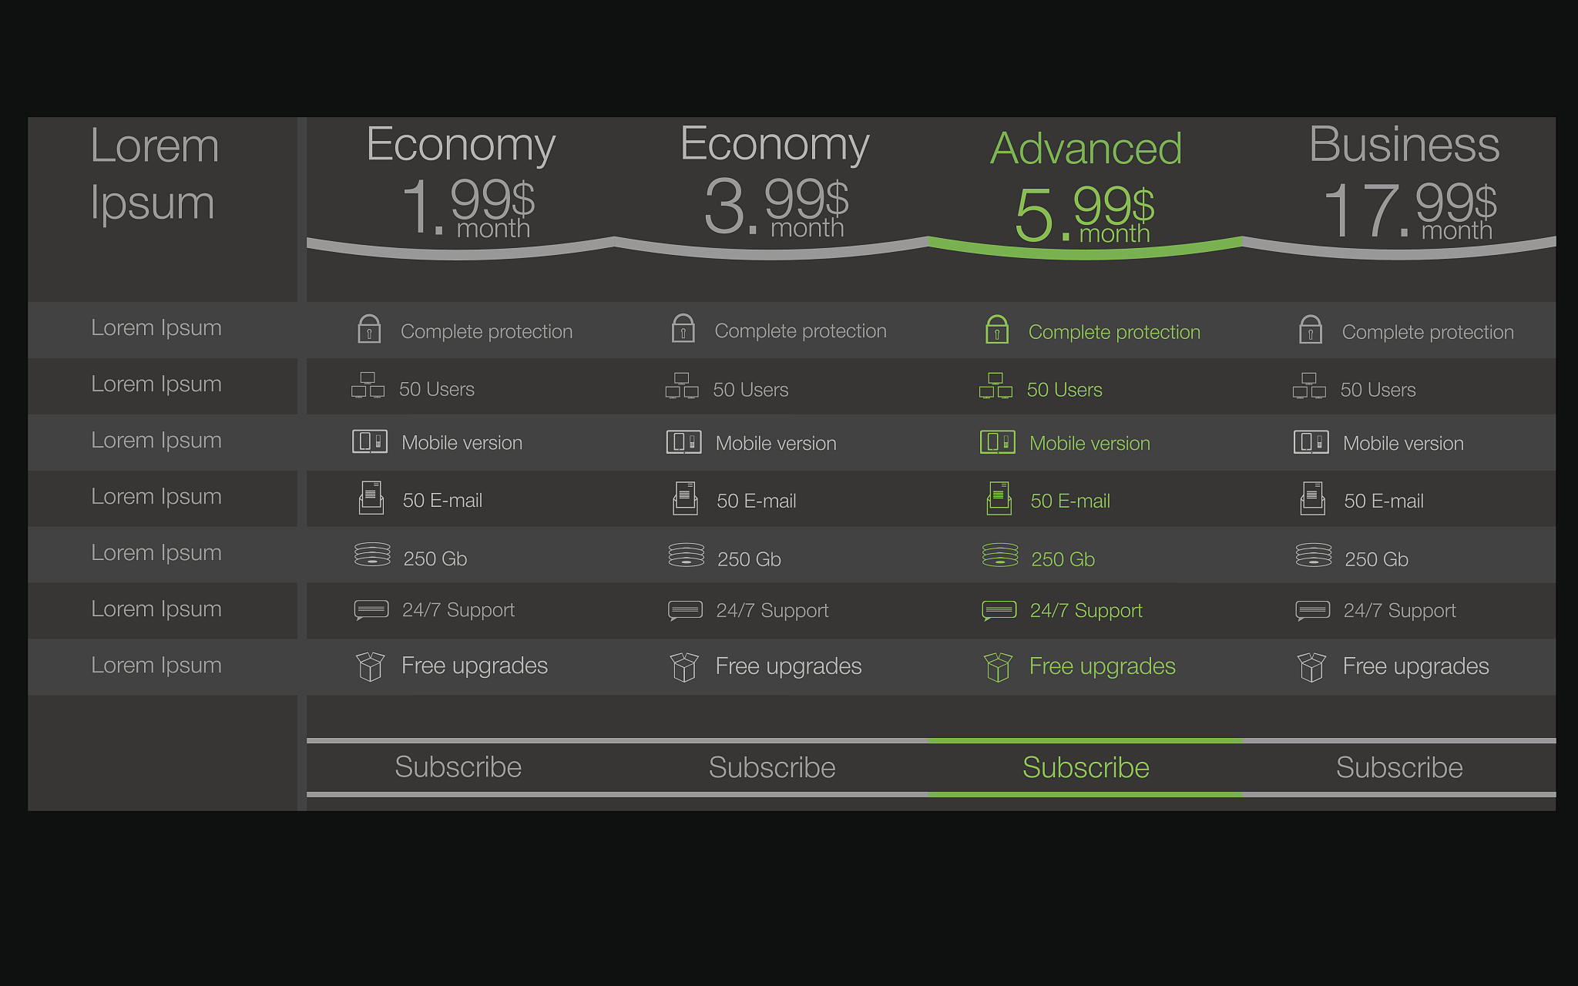Subscribe to the 1.99$ Economy plan
Screen dimensions: 1578x986
tap(458, 767)
